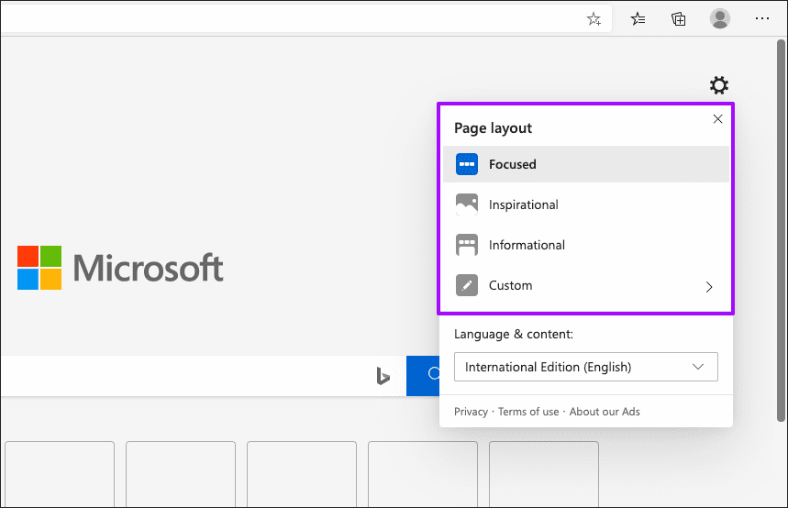Click the blue search button
The width and height of the screenshot is (788, 508).
point(423,376)
